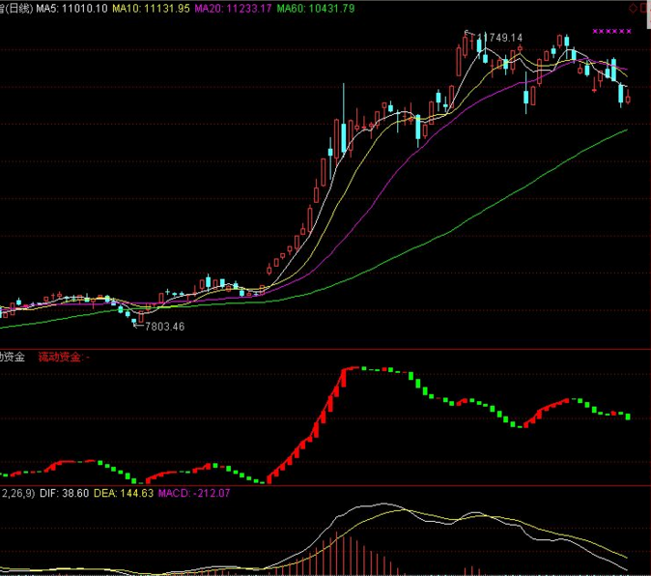
Task: Click the red diamond icon at top right
Action: pos(634,8)
